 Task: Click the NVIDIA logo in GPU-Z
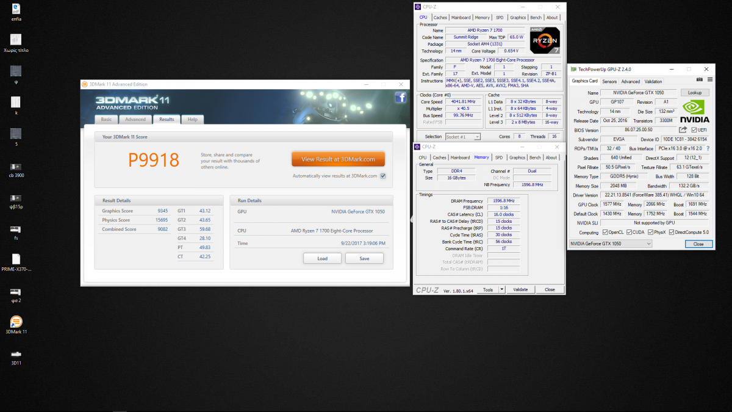coord(694,112)
